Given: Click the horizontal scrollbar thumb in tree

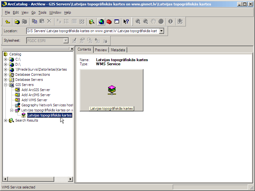Looking at the screenshot, I should pyautogui.click(x=31, y=179).
